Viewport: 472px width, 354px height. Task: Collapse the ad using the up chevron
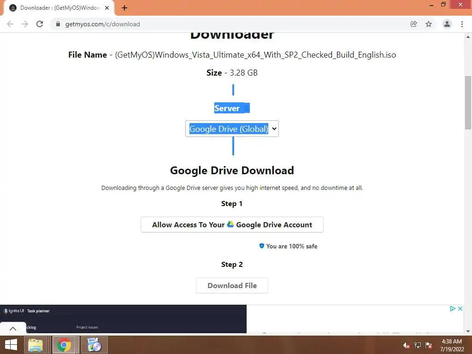coord(13,328)
